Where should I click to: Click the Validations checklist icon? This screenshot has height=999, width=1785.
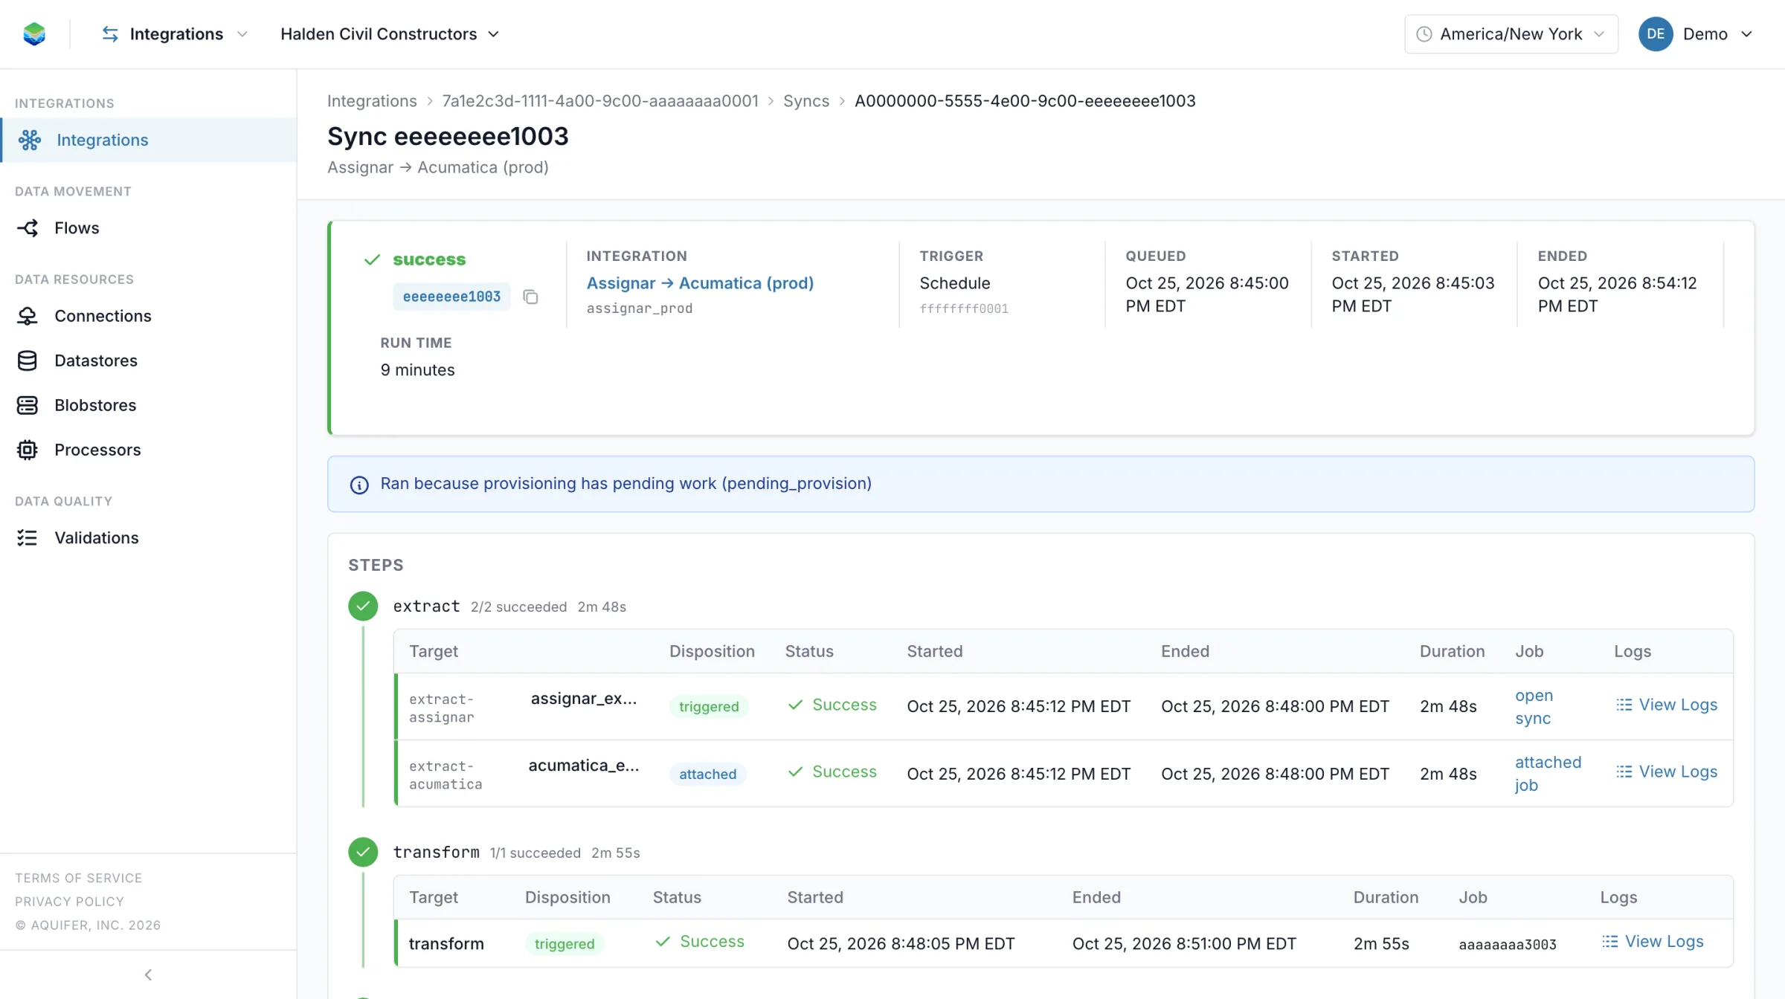click(x=28, y=537)
